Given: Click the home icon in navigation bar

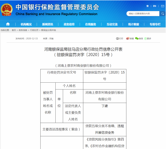Looking at the screenshot, I should coord(8,24).
